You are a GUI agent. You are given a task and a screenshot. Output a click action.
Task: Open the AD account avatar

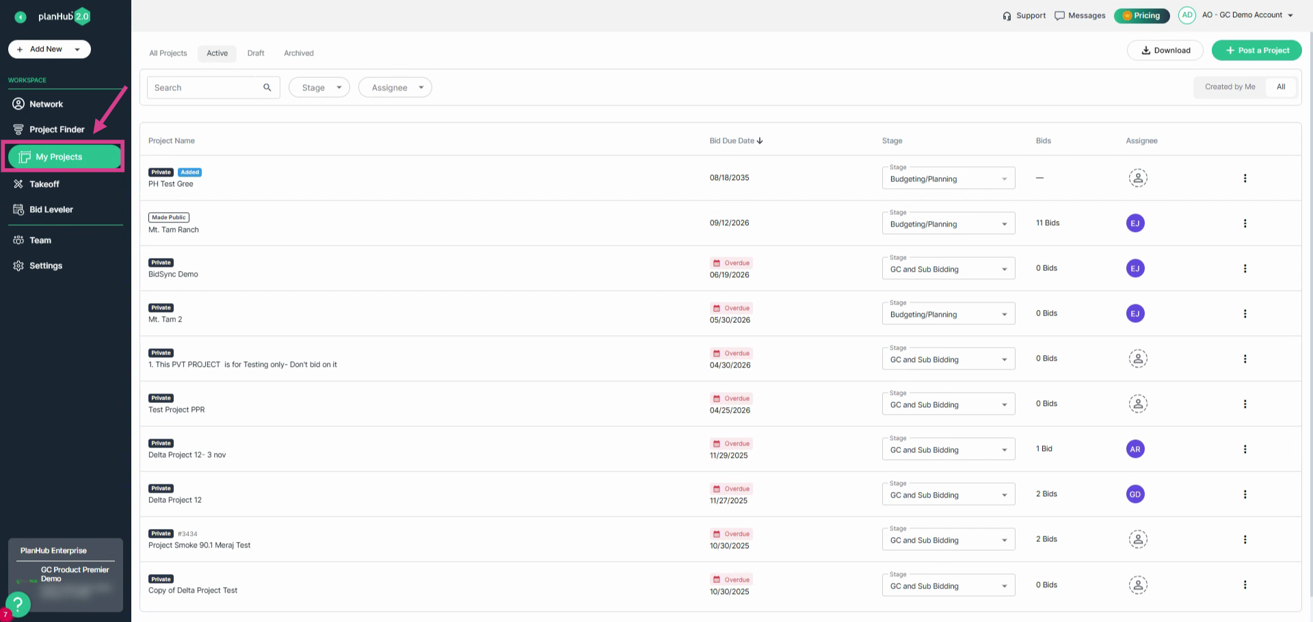(x=1187, y=15)
